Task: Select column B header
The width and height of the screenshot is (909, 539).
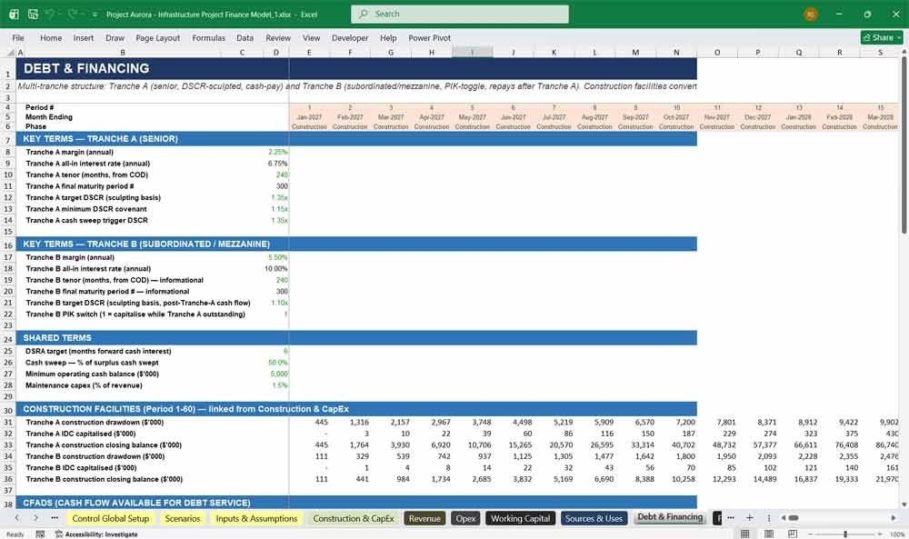Action: (x=123, y=52)
